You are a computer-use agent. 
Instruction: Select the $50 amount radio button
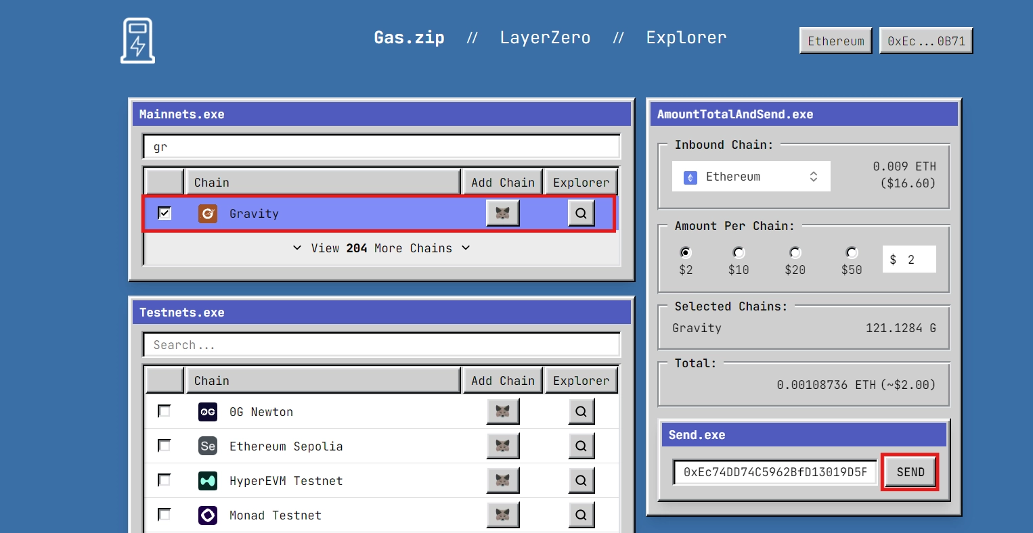pos(852,253)
